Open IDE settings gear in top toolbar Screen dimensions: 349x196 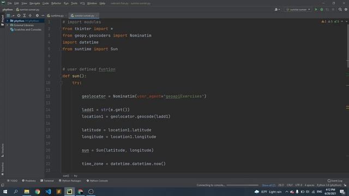tap(346, 10)
